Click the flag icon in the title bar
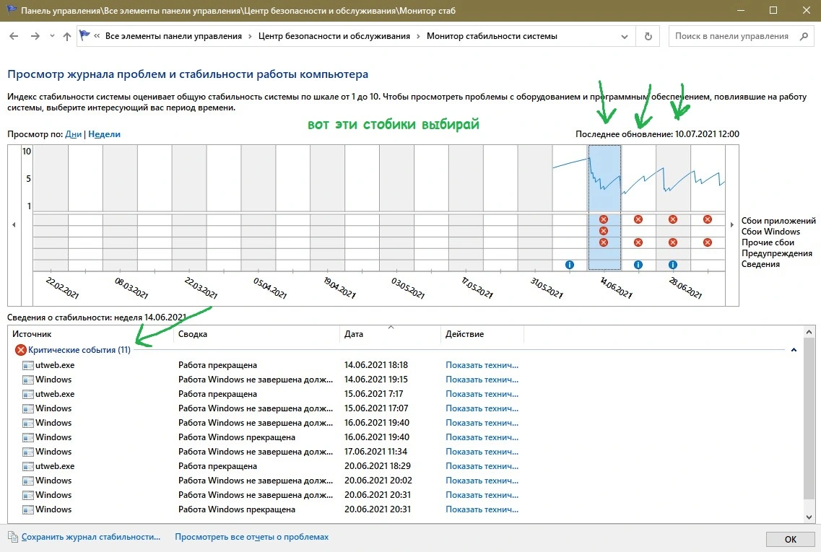The image size is (821, 552). (x=11, y=10)
